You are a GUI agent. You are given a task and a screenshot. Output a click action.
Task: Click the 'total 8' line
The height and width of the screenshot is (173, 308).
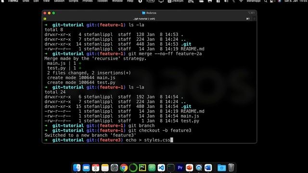click(53, 30)
